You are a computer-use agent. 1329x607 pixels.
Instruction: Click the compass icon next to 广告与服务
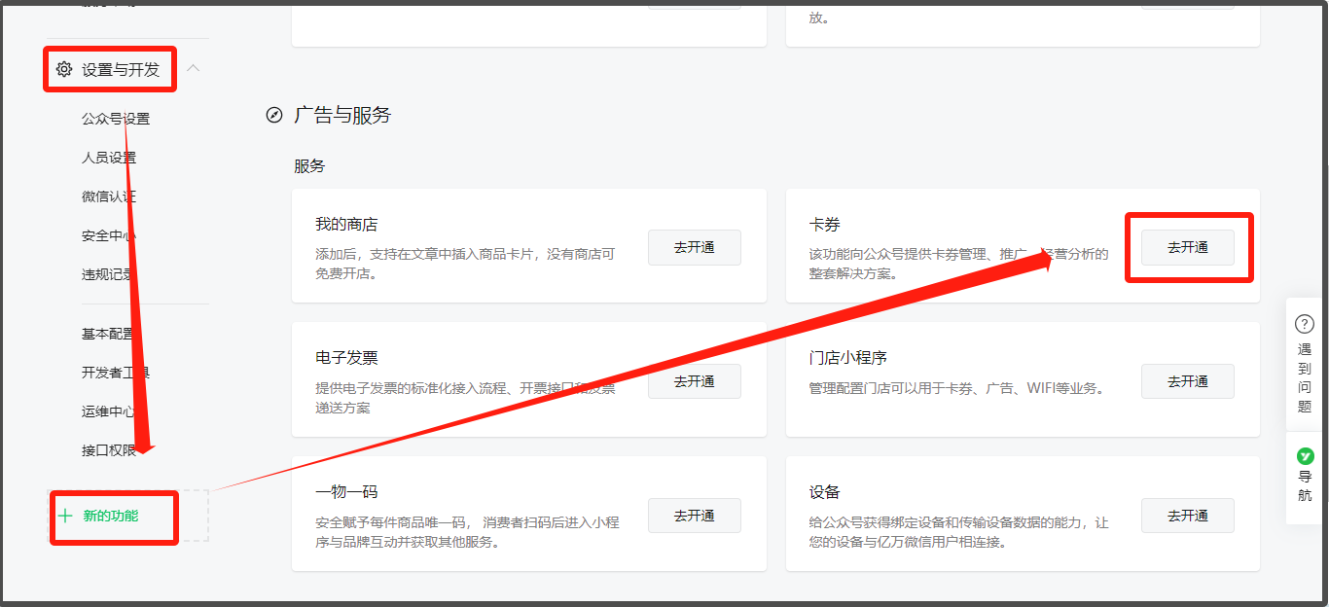[274, 116]
